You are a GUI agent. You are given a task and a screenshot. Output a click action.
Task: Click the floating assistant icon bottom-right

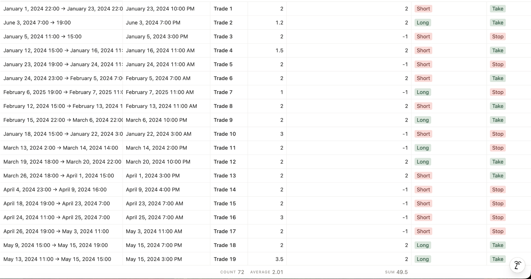click(517, 265)
